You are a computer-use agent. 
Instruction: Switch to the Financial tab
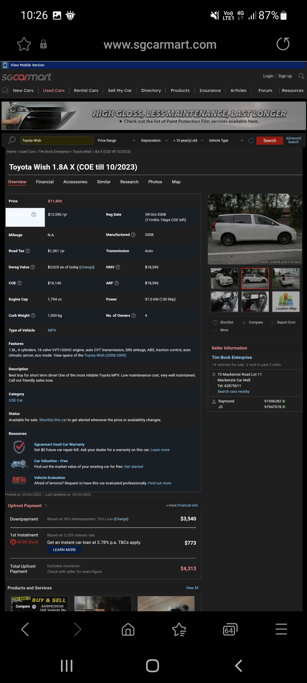pos(45,182)
